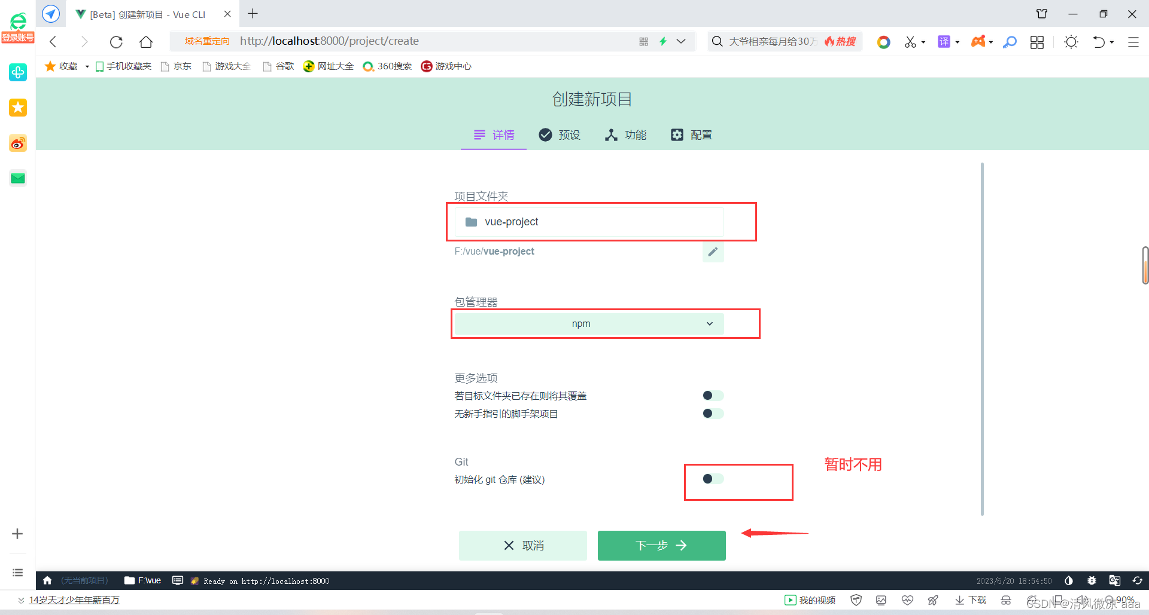Expand the undo icon dropdown arrow
This screenshot has height=615, width=1149.
1112,42
